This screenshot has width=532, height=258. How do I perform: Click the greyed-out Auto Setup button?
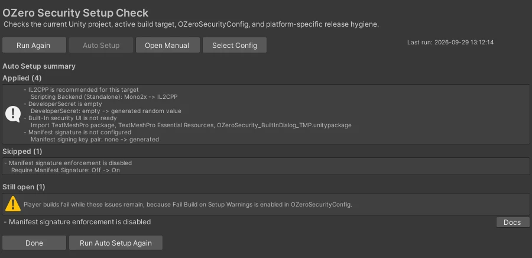[100, 45]
